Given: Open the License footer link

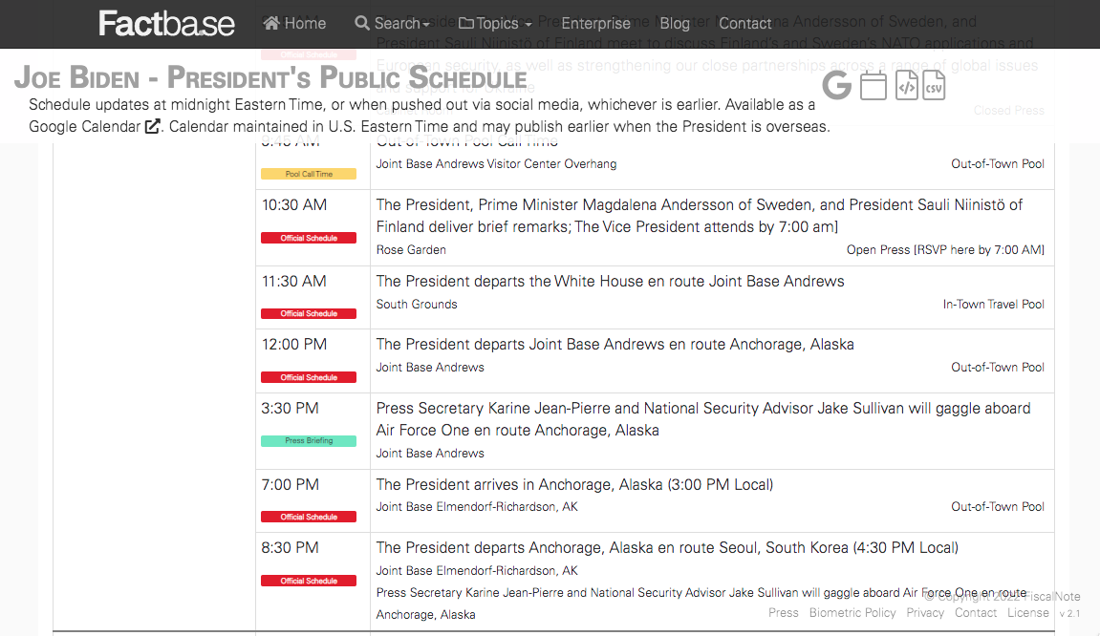Looking at the screenshot, I should [1027, 612].
